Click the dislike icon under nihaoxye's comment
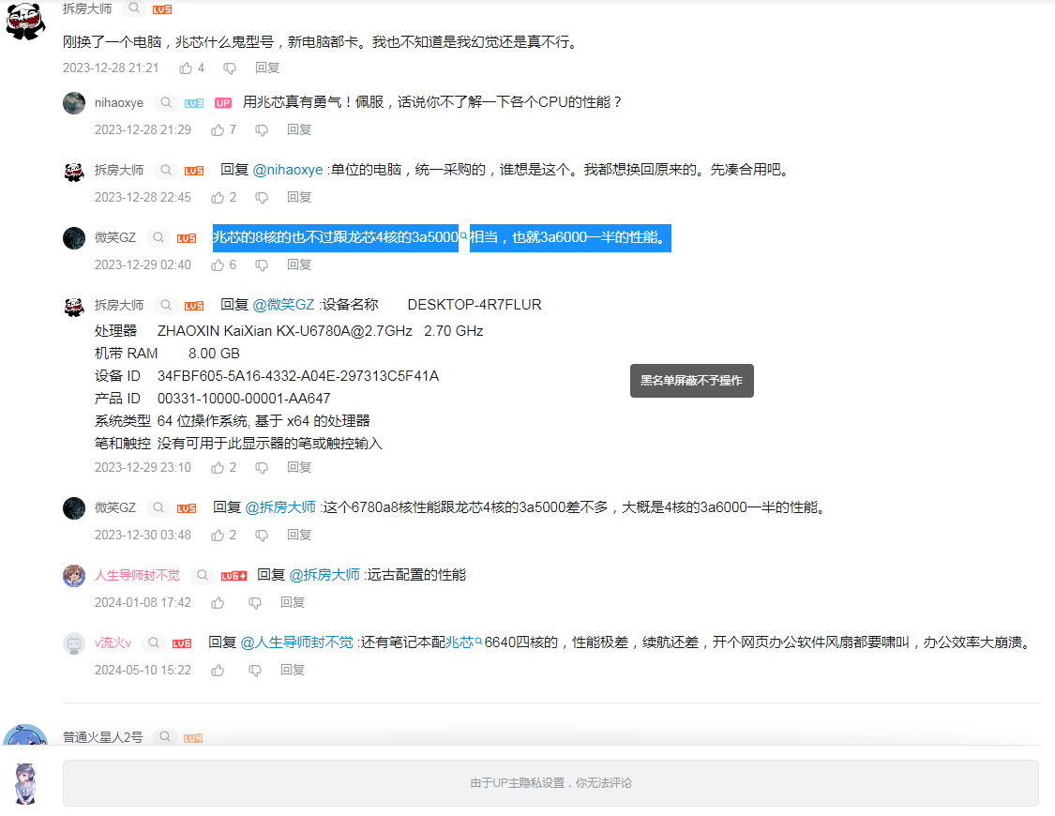This screenshot has width=1055, height=816. 261,129
